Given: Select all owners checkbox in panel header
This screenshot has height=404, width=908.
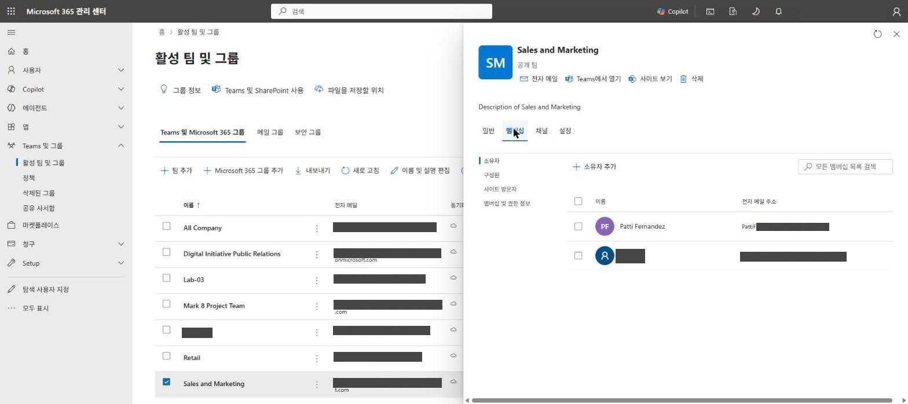Looking at the screenshot, I should [578, 201].
